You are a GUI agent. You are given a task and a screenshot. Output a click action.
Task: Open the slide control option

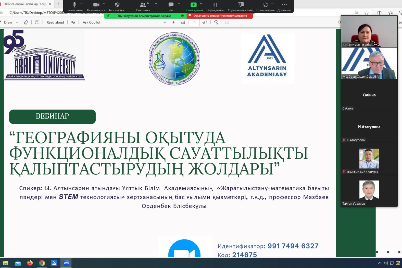pos(240,5)
